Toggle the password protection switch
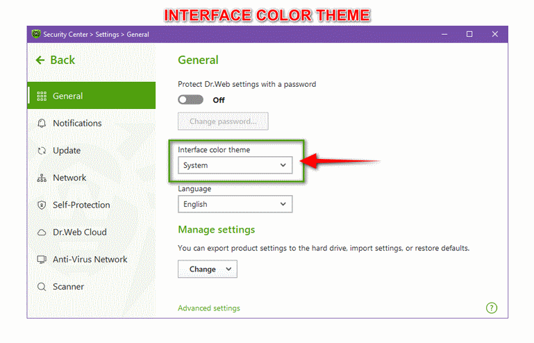This screenshot has height=343, width=534. pos(190,100)
